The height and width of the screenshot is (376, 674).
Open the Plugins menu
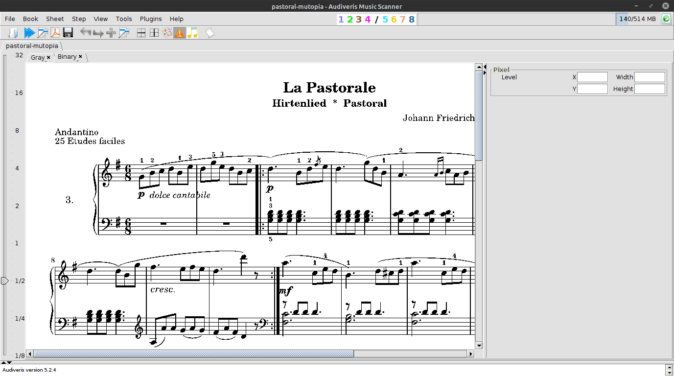151,19
